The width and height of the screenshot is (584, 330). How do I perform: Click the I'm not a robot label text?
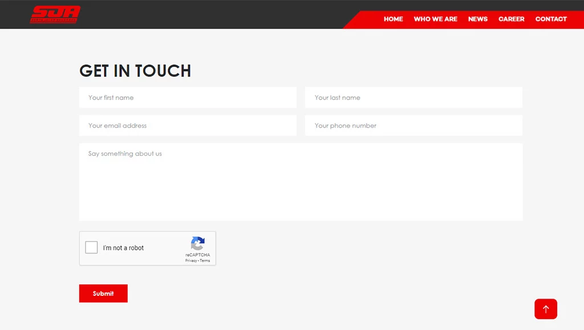click(x=123, y=248)
